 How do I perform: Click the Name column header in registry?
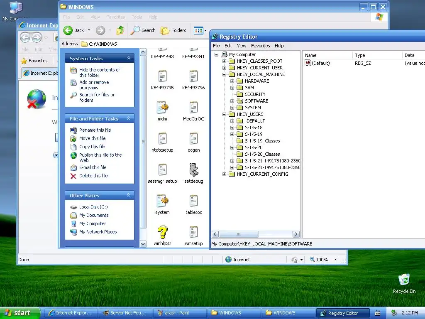click(327, 55)
